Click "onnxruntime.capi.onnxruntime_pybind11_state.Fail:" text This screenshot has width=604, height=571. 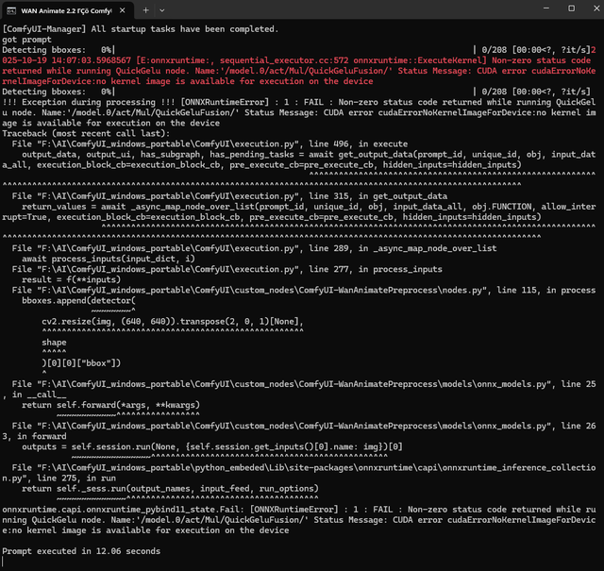124,510
